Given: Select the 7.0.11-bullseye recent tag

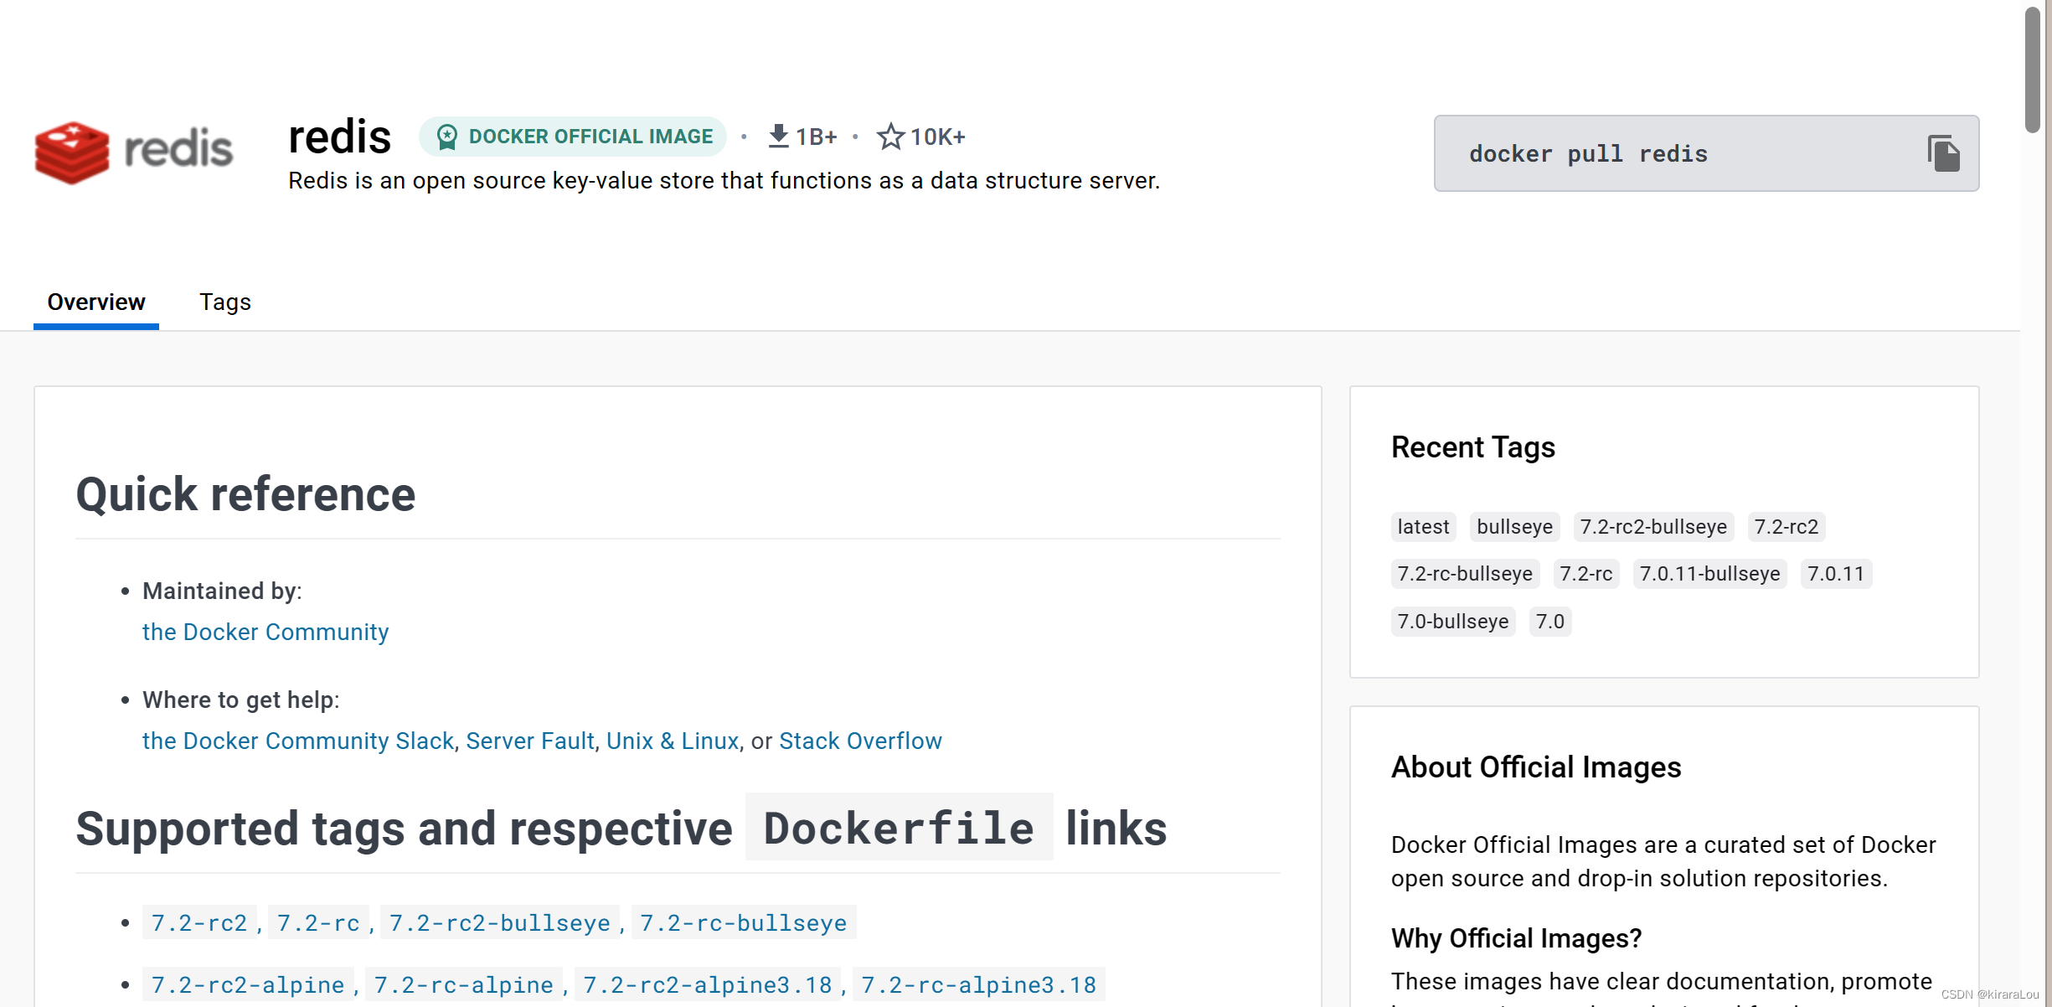Looking at the screenshot, I should [x=1710, y=574].
